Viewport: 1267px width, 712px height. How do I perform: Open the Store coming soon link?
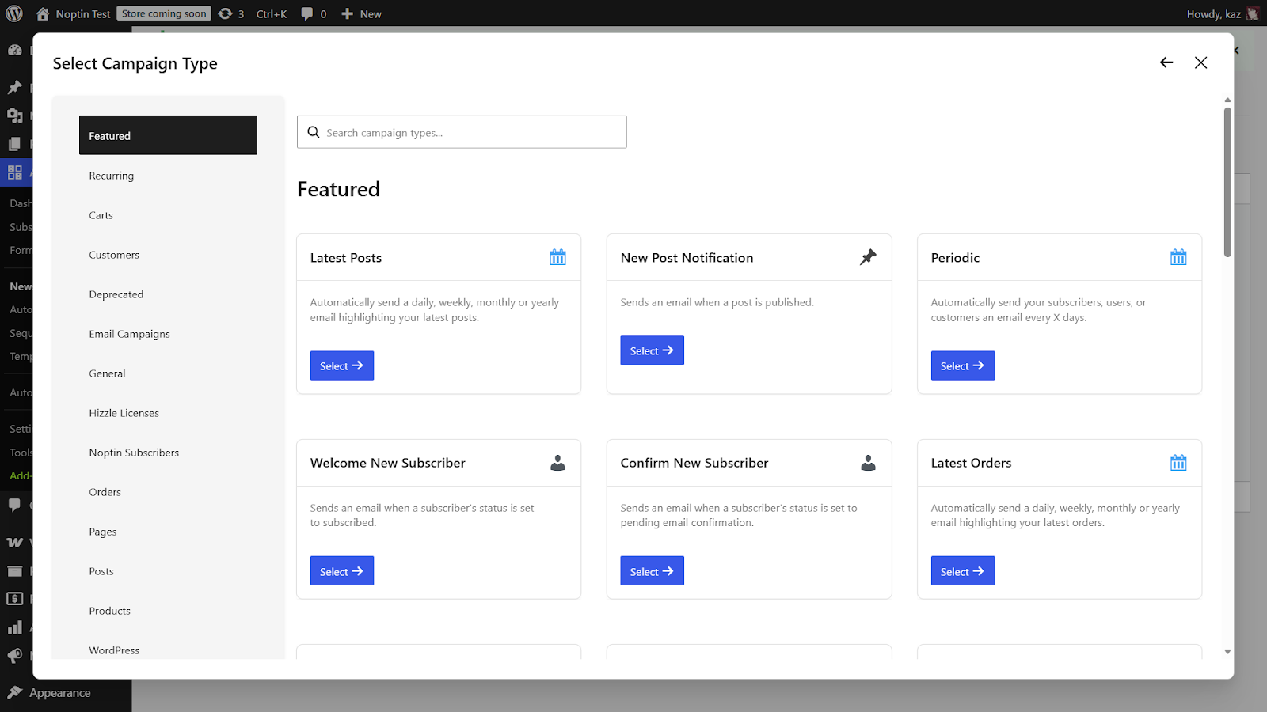coord(163,13)
